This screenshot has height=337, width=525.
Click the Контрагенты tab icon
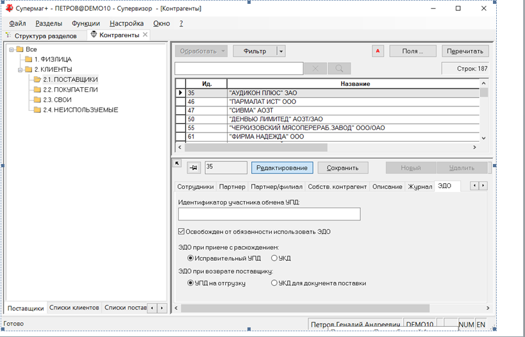94,35
